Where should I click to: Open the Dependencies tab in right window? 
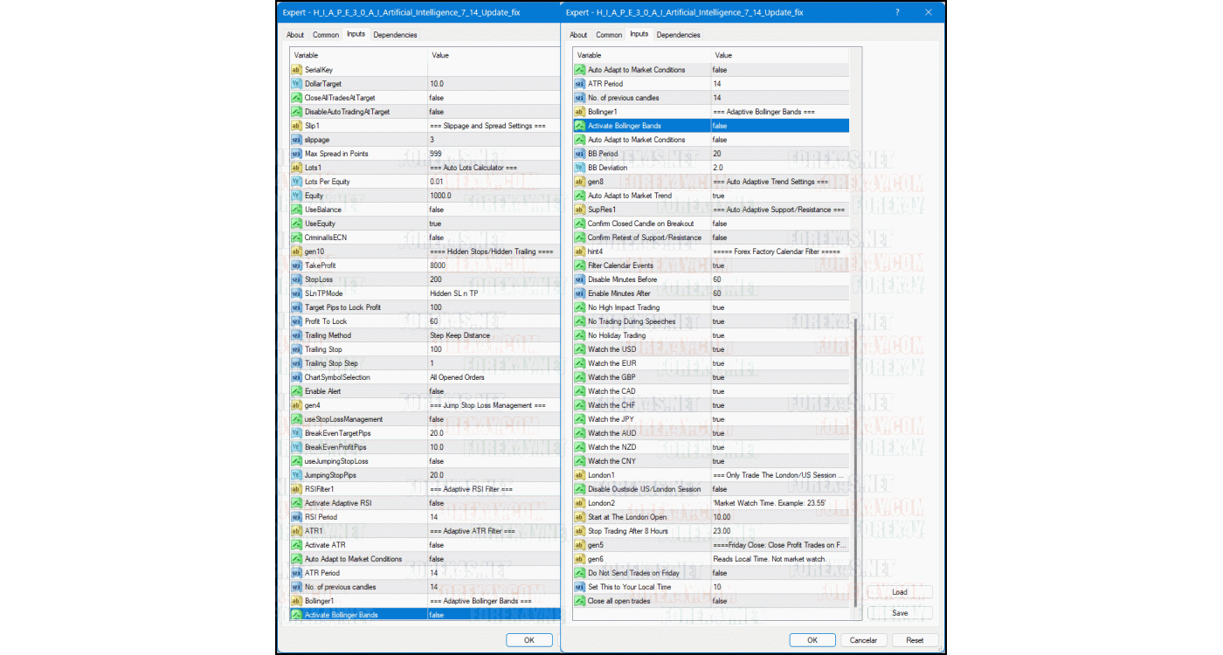pyautogui.click(x=678, y=35)
